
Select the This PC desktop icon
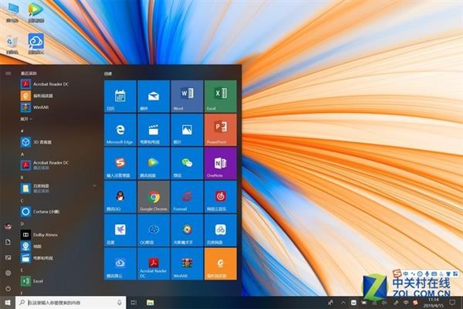pyautogui.click(x=12, y=12)
